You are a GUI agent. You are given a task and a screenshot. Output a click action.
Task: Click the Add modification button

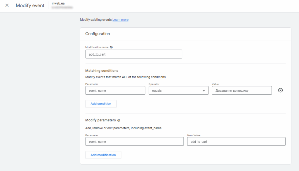[x=103, y=155]
